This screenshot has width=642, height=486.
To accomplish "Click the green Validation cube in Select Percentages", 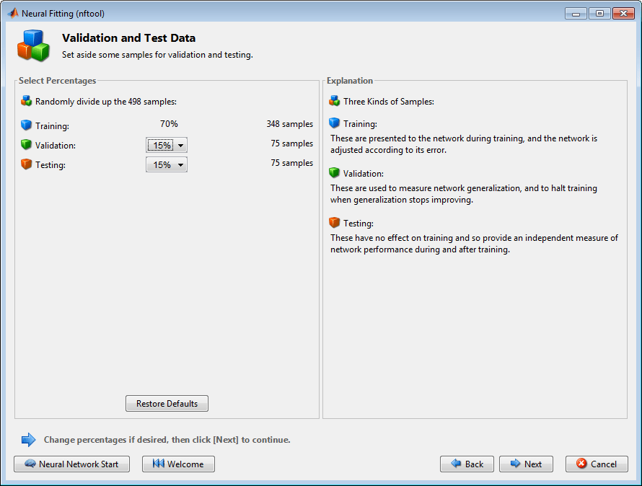I will point(27,145).
